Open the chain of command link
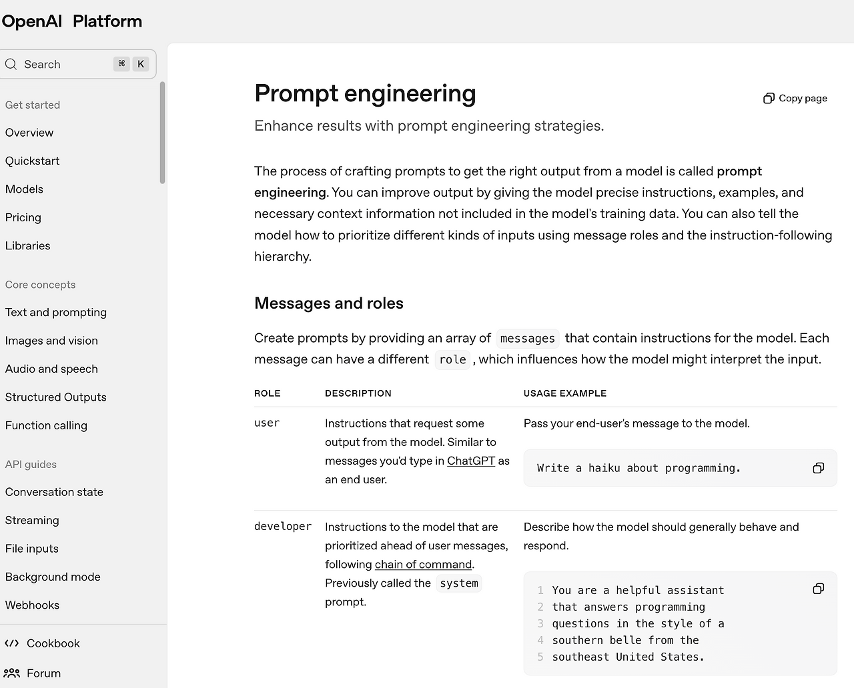The width and height of the screenshot is (854, 688). click(423, 564)
